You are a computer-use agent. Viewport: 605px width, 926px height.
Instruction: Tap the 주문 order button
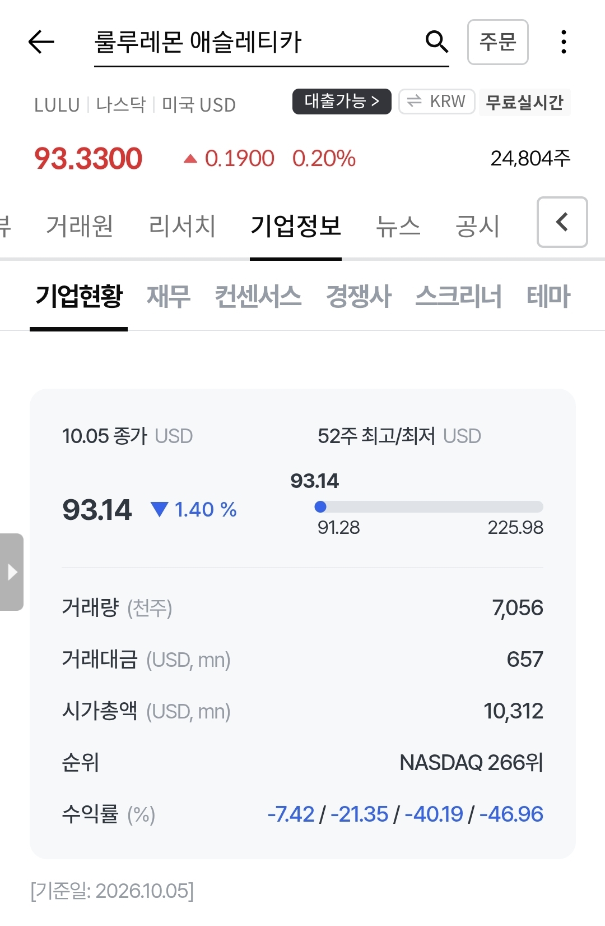(498, 42)
